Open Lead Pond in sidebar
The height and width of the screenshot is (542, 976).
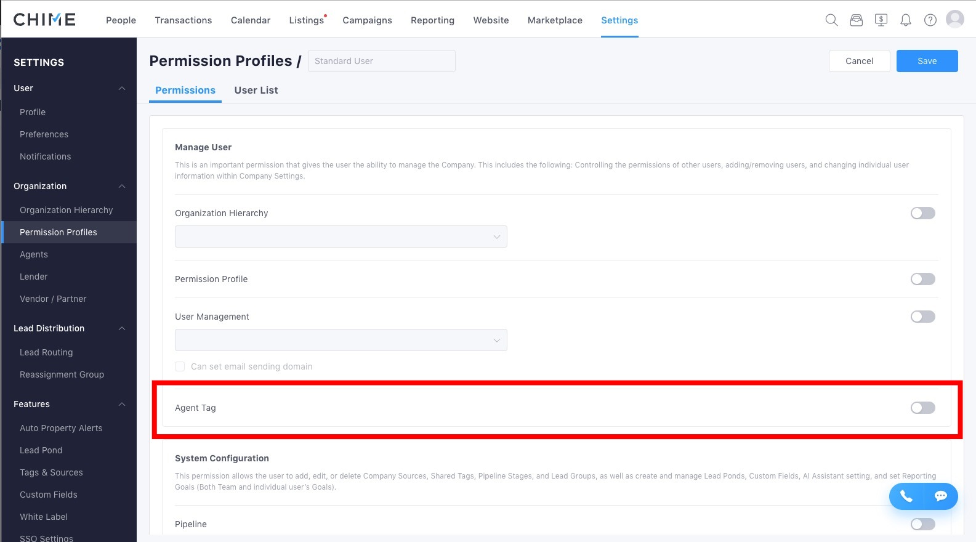pos(41,450)
